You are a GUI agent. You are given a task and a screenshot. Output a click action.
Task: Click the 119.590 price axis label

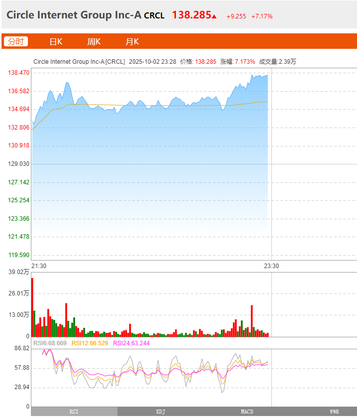19,255
